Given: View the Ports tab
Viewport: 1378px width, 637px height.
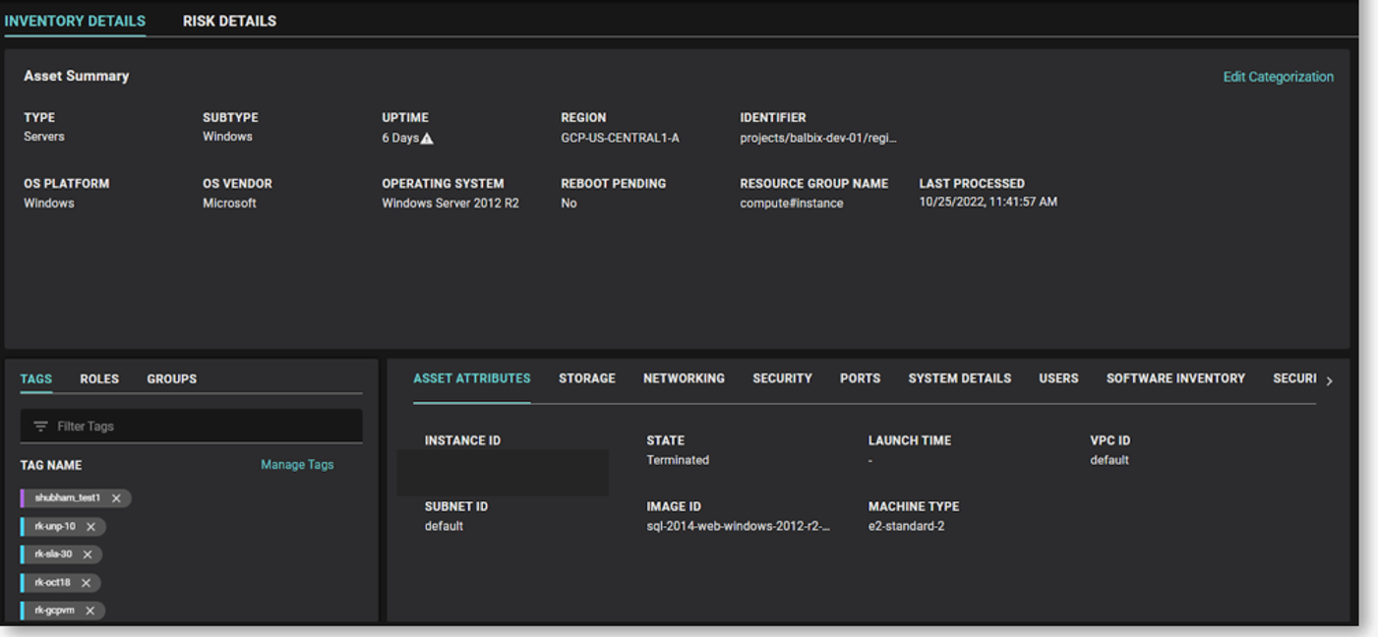Looking at the screenshot, I should point(860,378).
